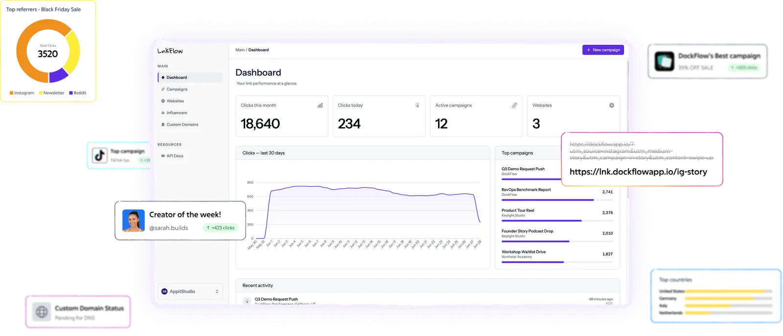Click the Main breadcrumb link
Screen dimensions: 783x336
click(x=240, y=50)
